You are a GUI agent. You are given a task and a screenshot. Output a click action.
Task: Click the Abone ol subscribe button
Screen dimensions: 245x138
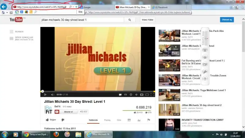tap(68, 112)
